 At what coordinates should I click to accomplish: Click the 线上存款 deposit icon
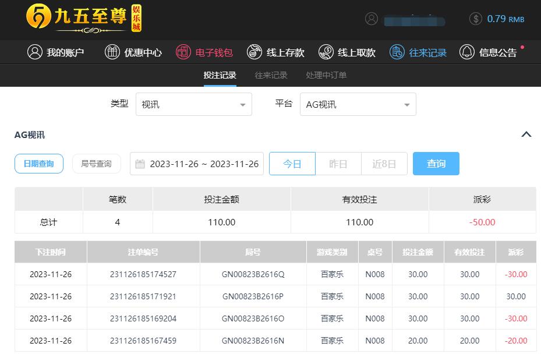tap(254, 52)
